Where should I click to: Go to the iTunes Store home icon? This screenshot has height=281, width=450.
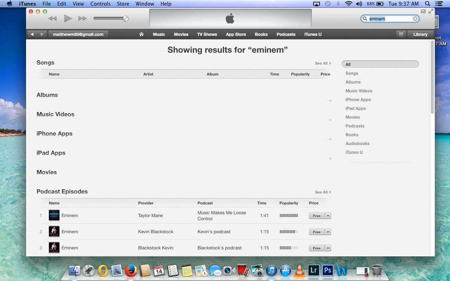[141, 34]
